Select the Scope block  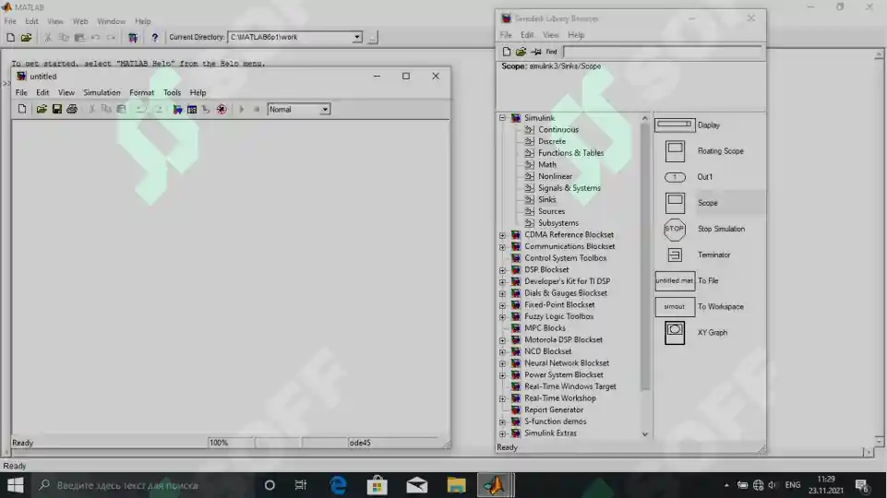coord(675,203)
